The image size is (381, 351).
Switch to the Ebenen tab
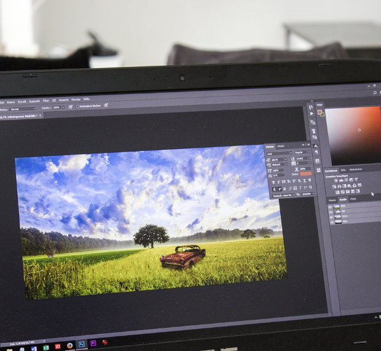pos(332,199)
